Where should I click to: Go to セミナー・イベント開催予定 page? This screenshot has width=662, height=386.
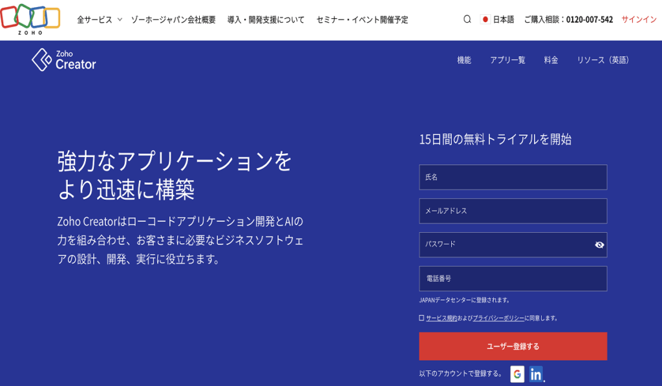[362, 19]
